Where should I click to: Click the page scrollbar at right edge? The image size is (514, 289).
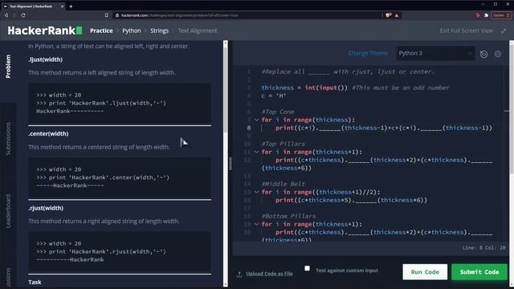click(x=512, y=108)
